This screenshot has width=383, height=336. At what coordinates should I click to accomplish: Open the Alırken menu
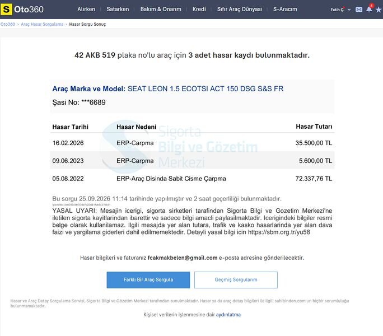click(86, 10)
